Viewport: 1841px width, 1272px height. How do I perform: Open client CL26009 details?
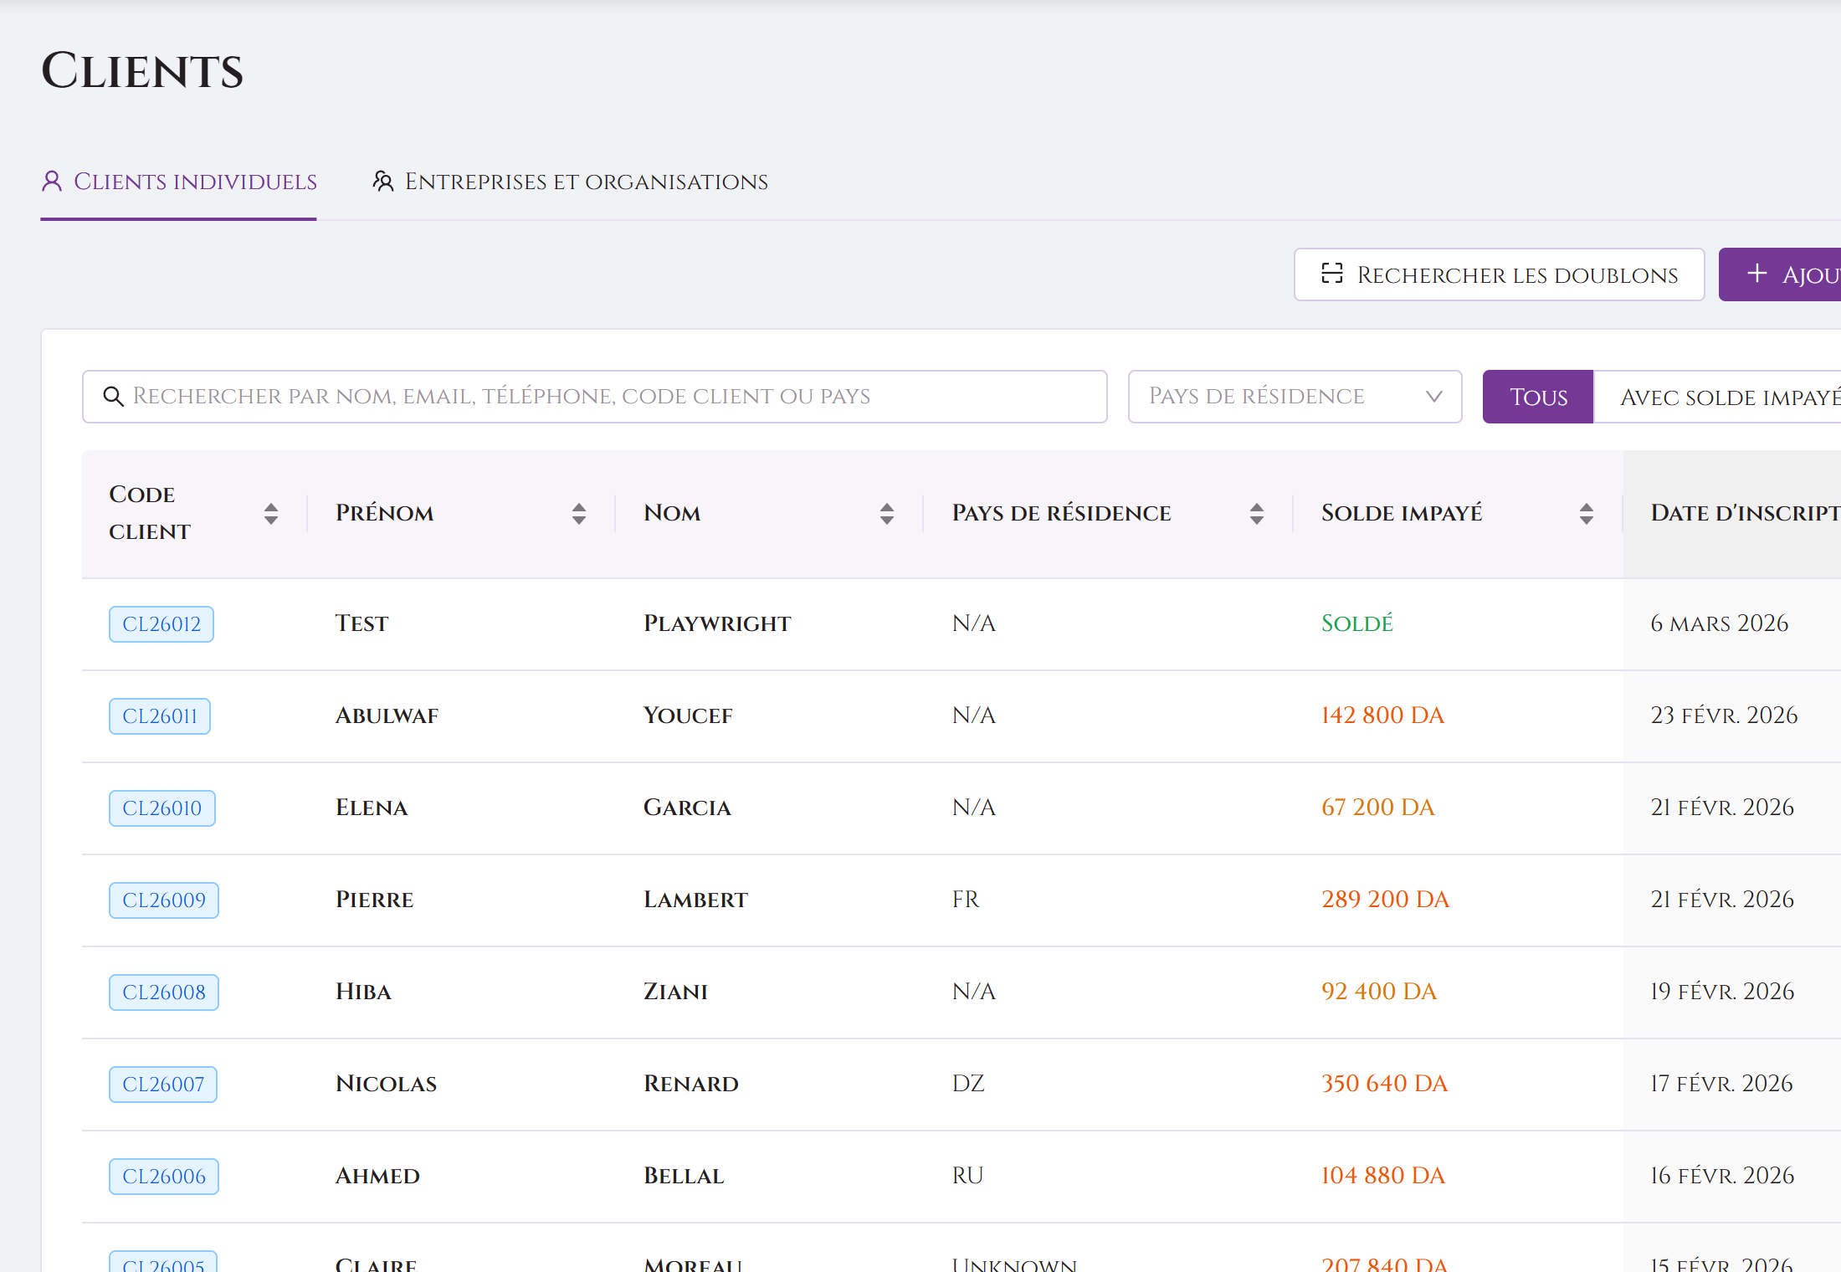pos(163,900)
